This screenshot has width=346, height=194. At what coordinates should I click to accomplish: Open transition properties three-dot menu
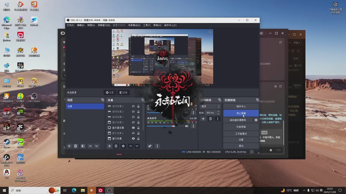(x=218, y=119)
